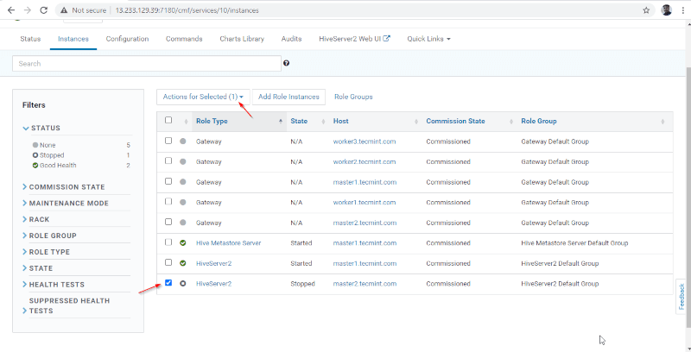This screenshot has height=352, width=691.
Task: Click the Add Role Instances button
Action: pyautogui.click(x=289, y=97)
